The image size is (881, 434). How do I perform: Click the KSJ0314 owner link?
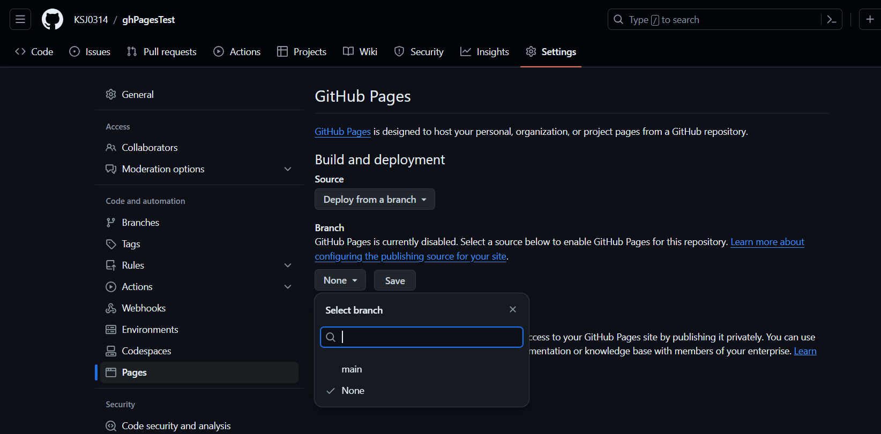pyautogui.click(x=91, y=20)
